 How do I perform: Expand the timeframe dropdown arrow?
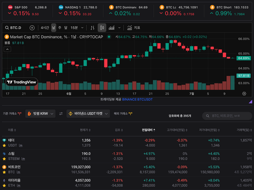(x=82, y=28)
